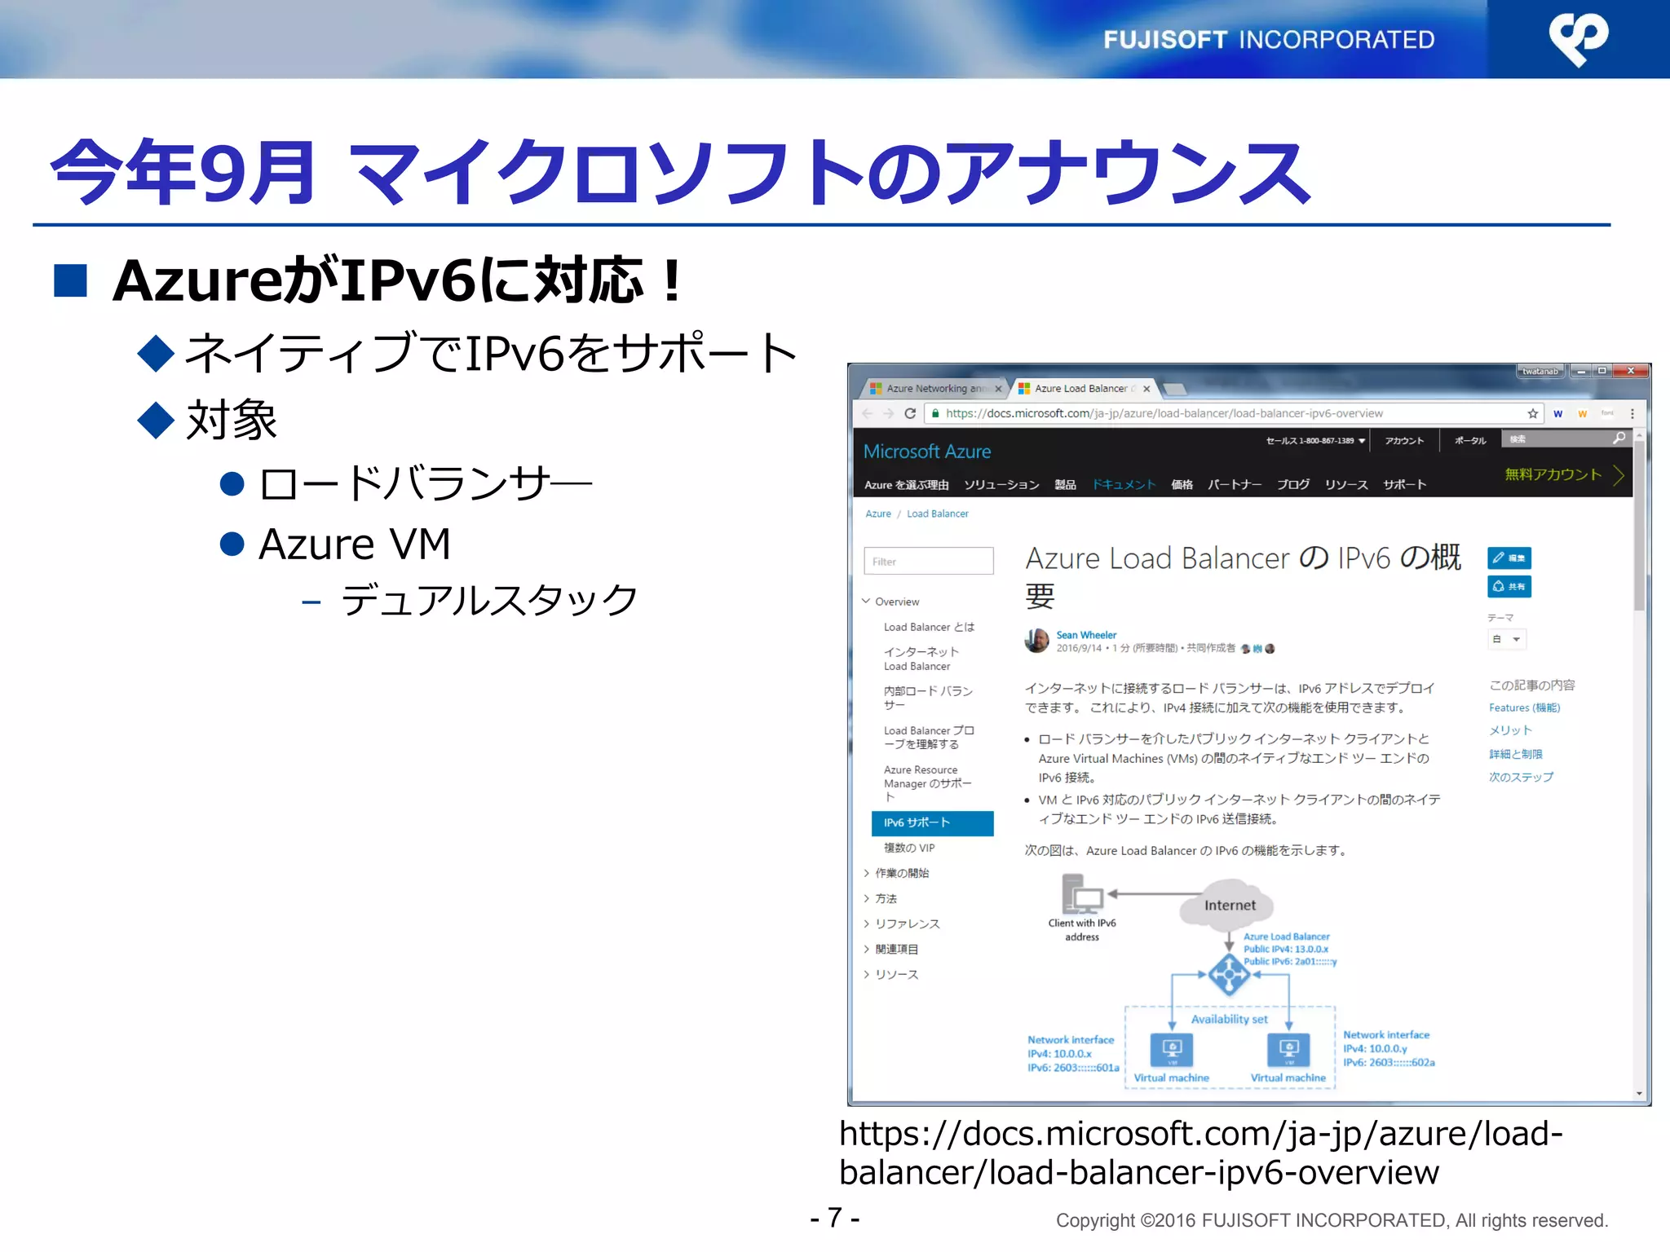
Task: Open インターネット Load Balancer in sidebar
Action: [x=921, y=659]
